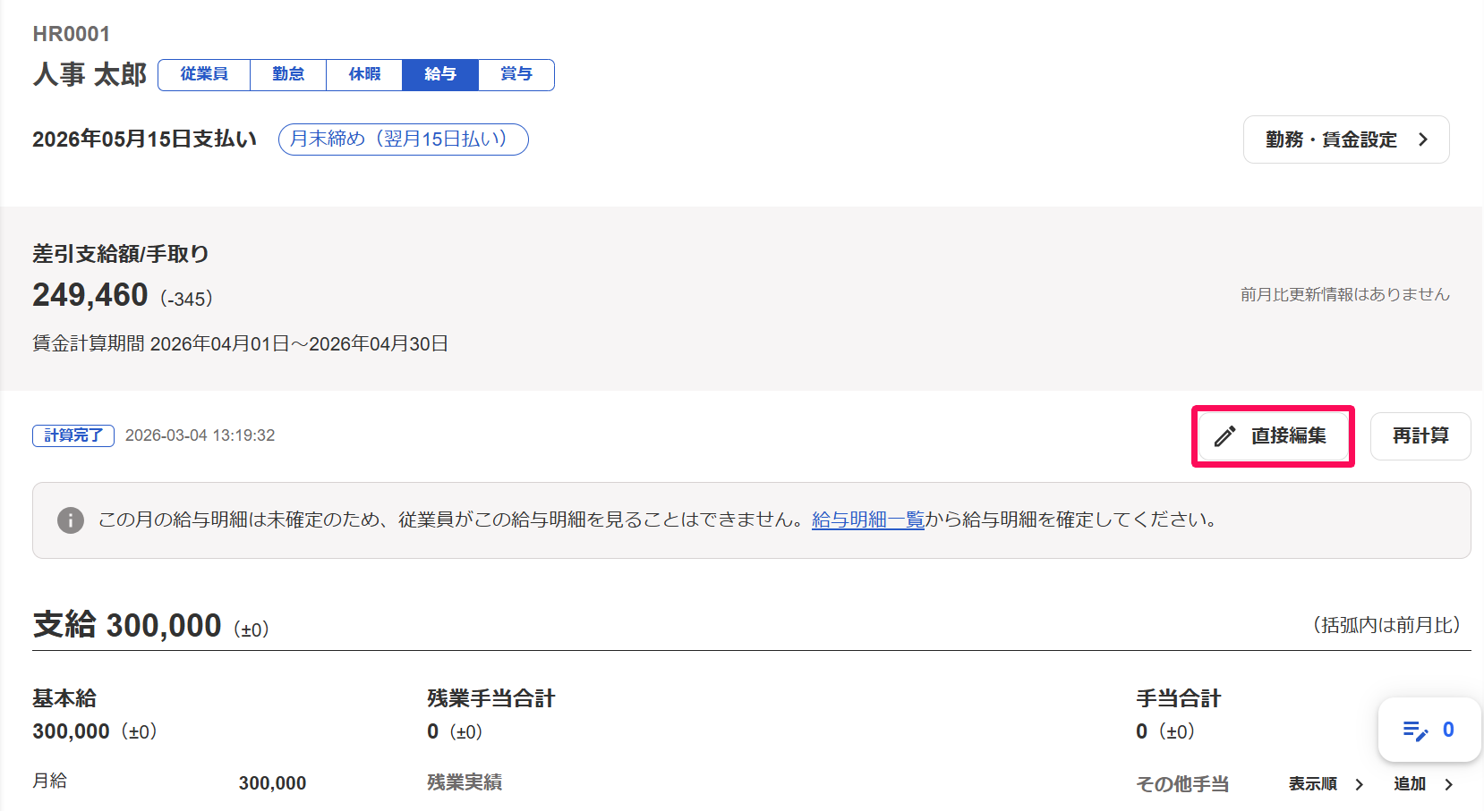Click the 月給 row amount 300,000
The width and height of the screenshot is (1484, 811).
(272, 783)
